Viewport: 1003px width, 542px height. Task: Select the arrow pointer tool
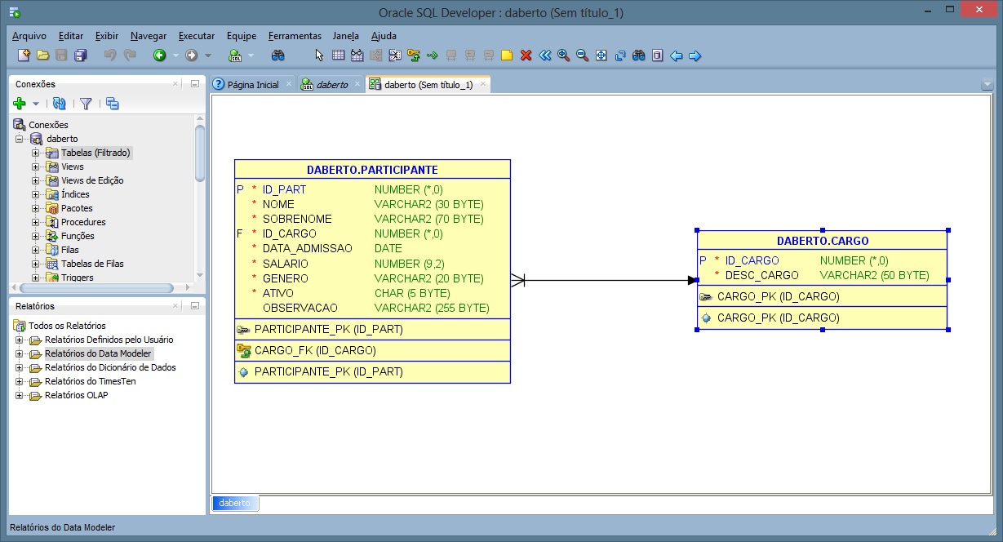tap(319, 56)
